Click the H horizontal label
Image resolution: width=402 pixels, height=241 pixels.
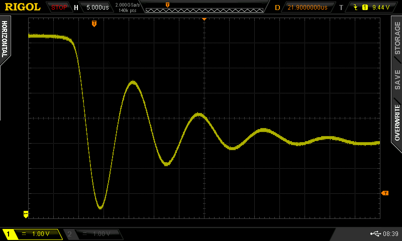(x=76, y=8)
